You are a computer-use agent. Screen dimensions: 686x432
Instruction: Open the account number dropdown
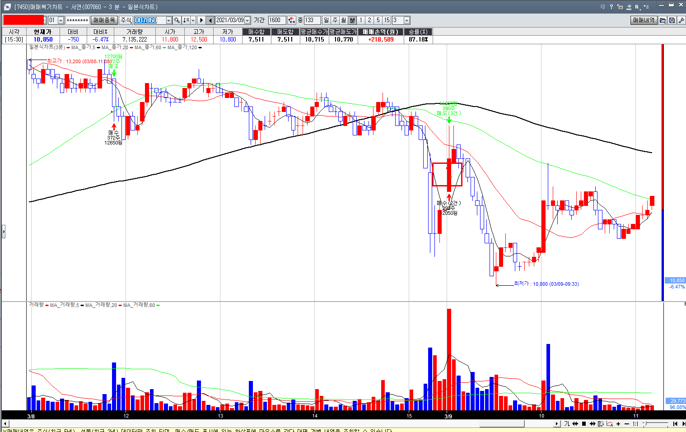pyautogui.click(x=45, y=20)
